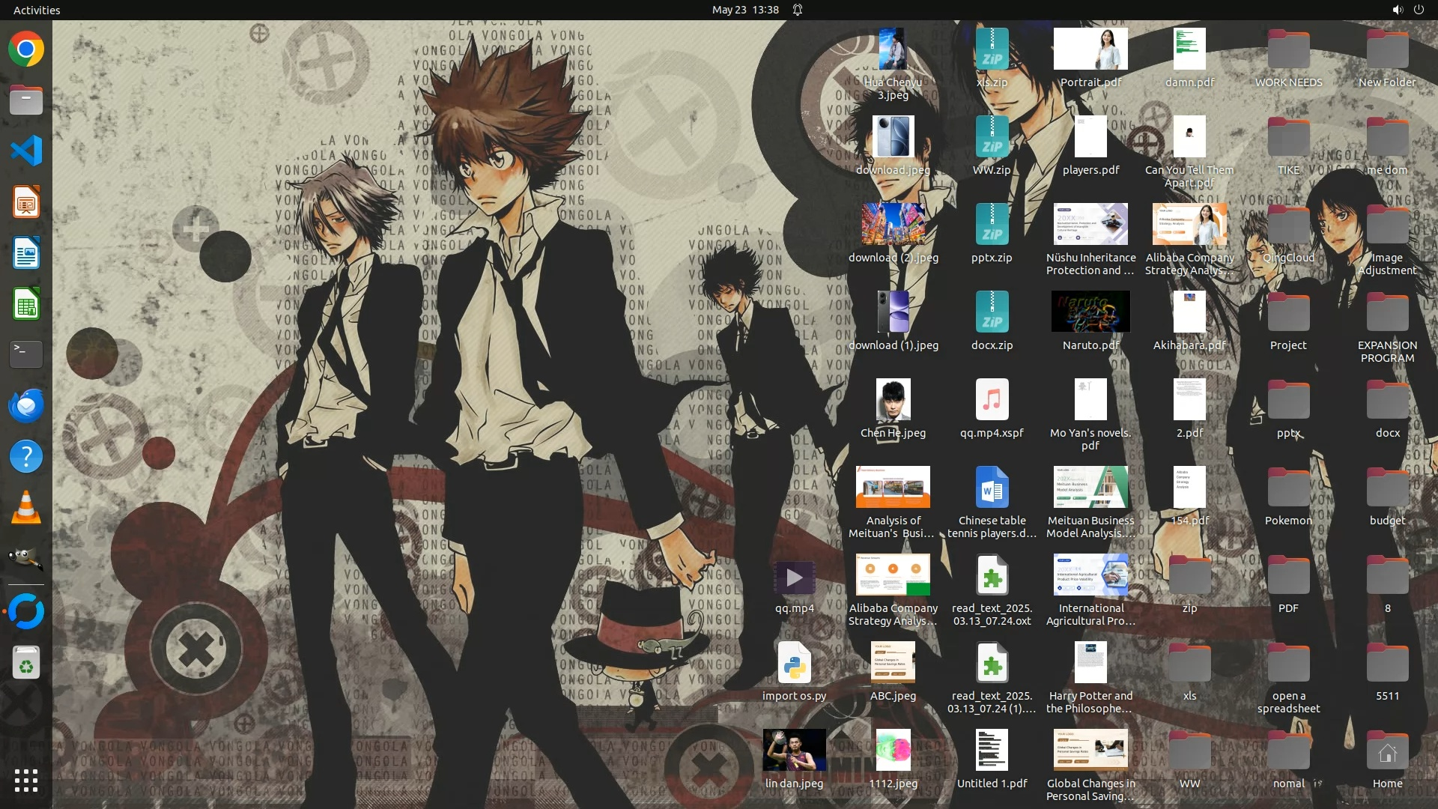Viewport: 1438px width, 809px height.
Task: Click the volume speaker indicator
Action: click(1397, 10)
